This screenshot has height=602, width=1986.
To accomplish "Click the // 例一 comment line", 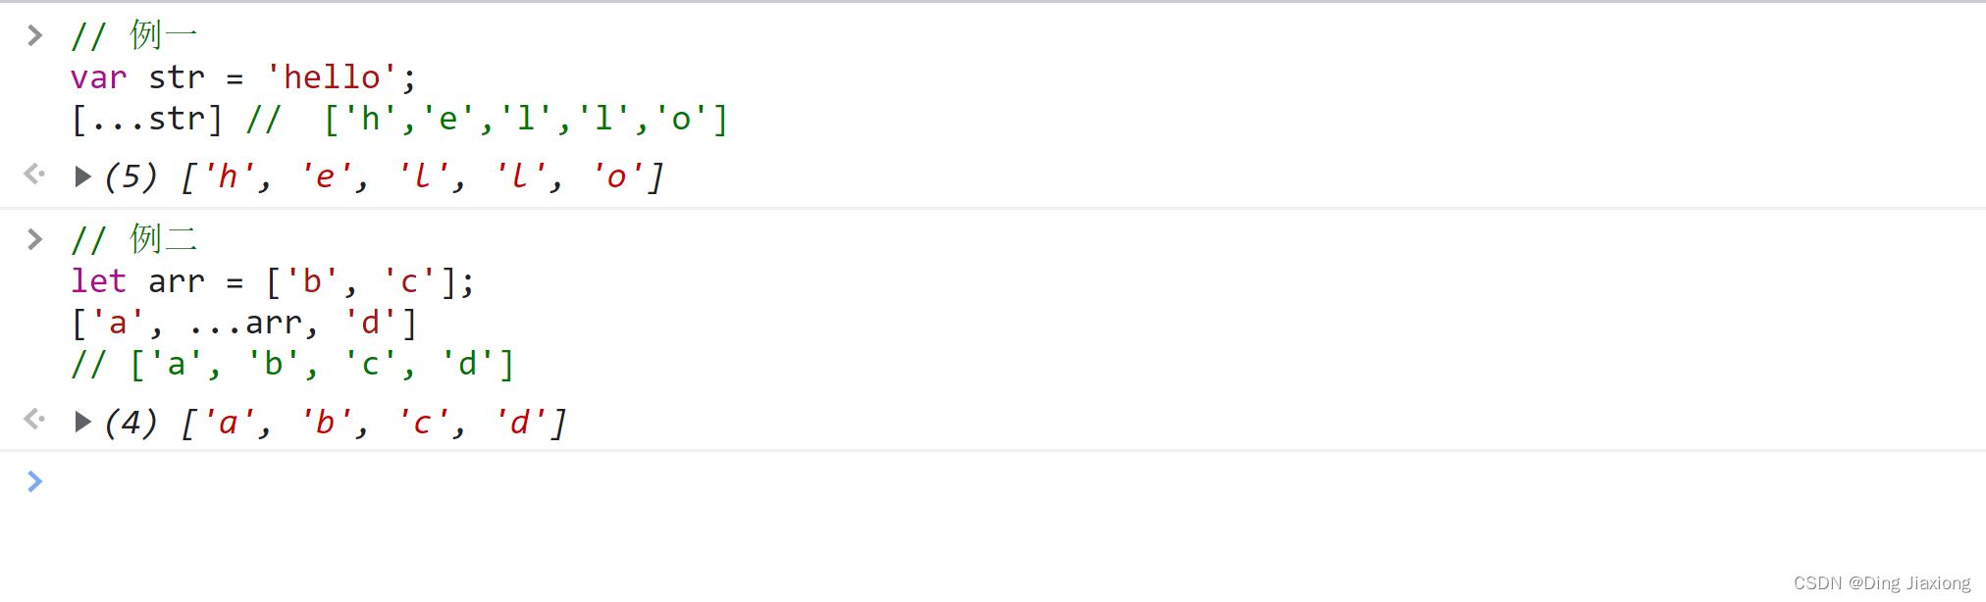I will 134,36.
